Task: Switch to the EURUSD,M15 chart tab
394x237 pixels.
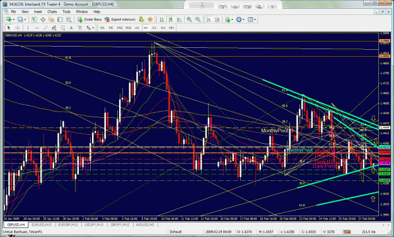Action: [x=41, y=224]
